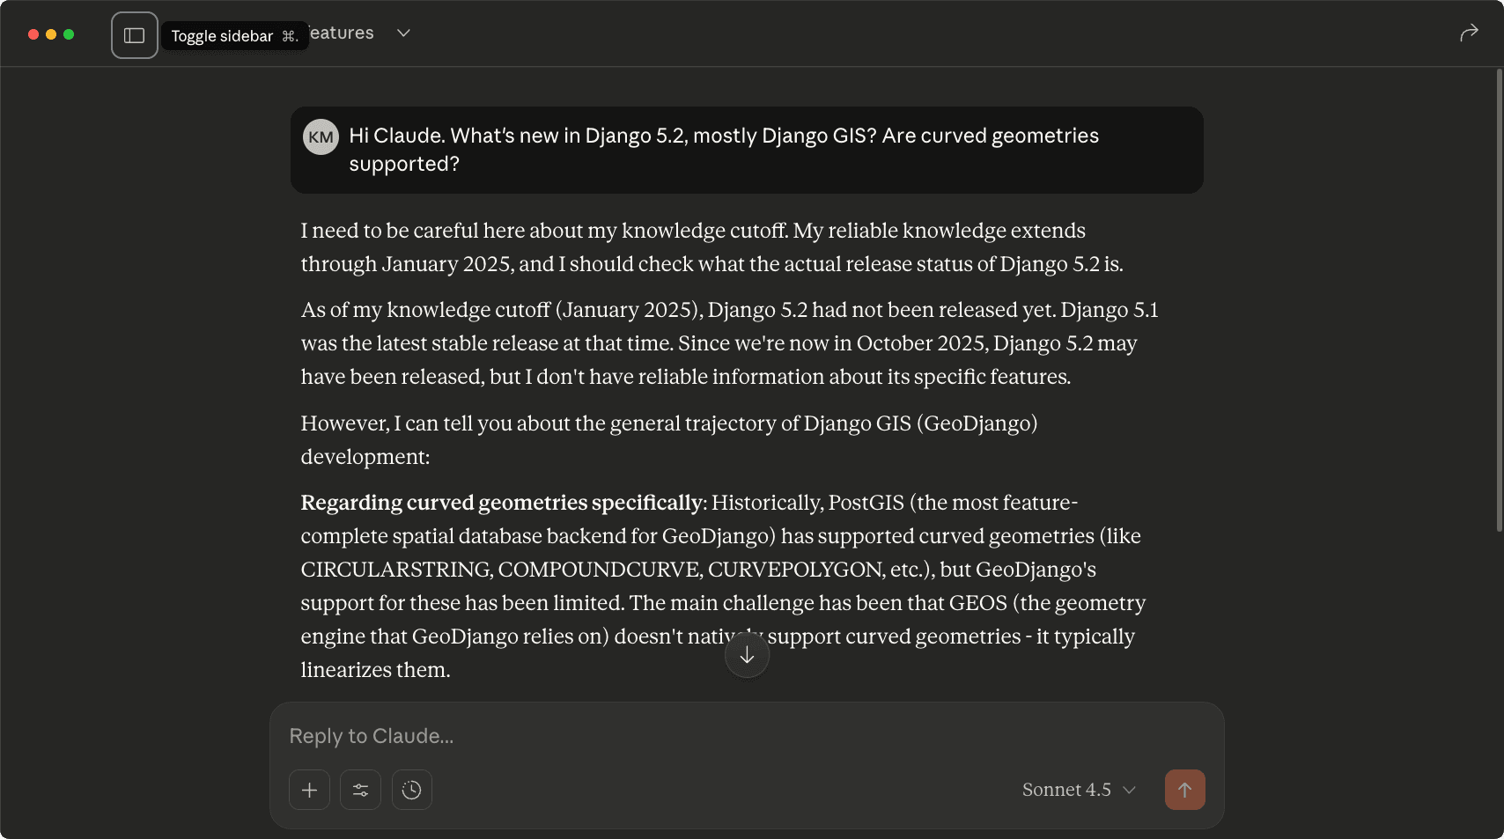
Task: Expand the conversation title chevron
Action: (x=403, y=33)
